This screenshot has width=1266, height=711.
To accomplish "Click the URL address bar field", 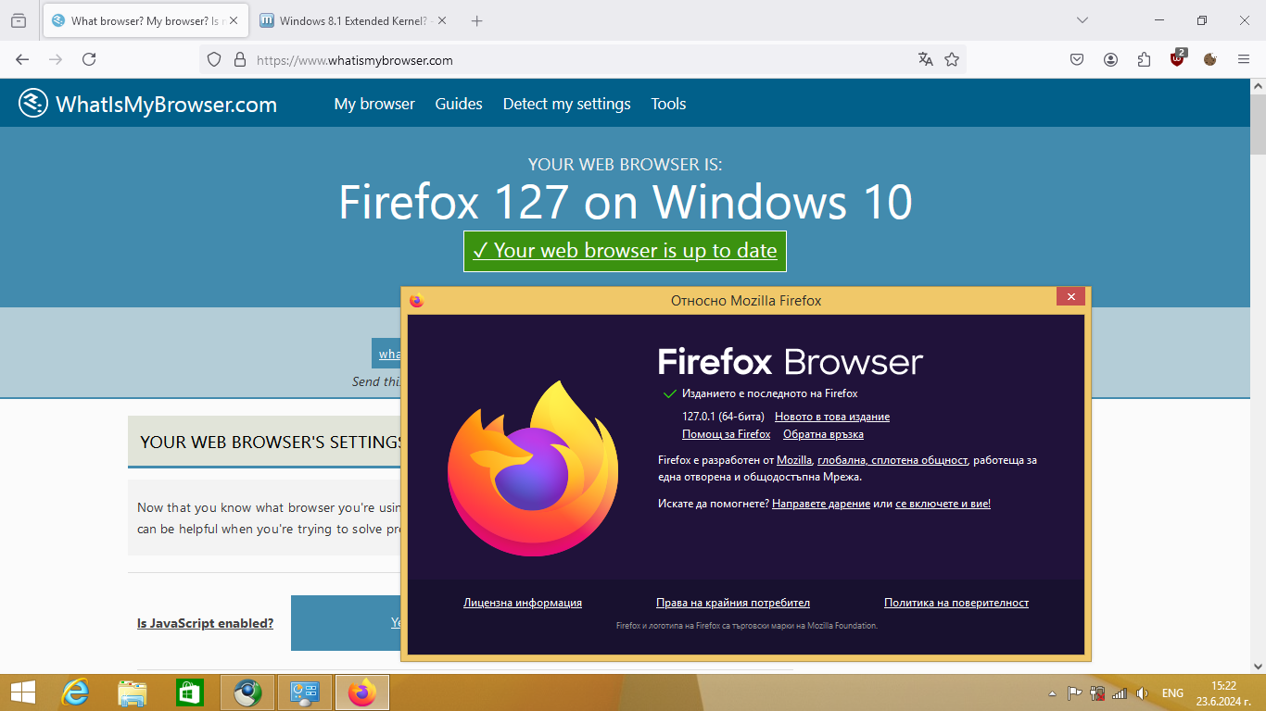I will click(x=575, y=60).
